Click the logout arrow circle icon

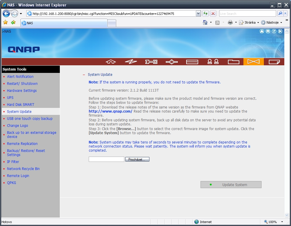[x=280, y=31]
